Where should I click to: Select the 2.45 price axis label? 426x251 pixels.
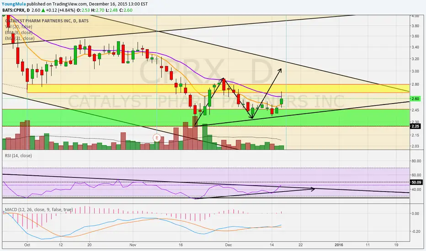coord(415,110)
